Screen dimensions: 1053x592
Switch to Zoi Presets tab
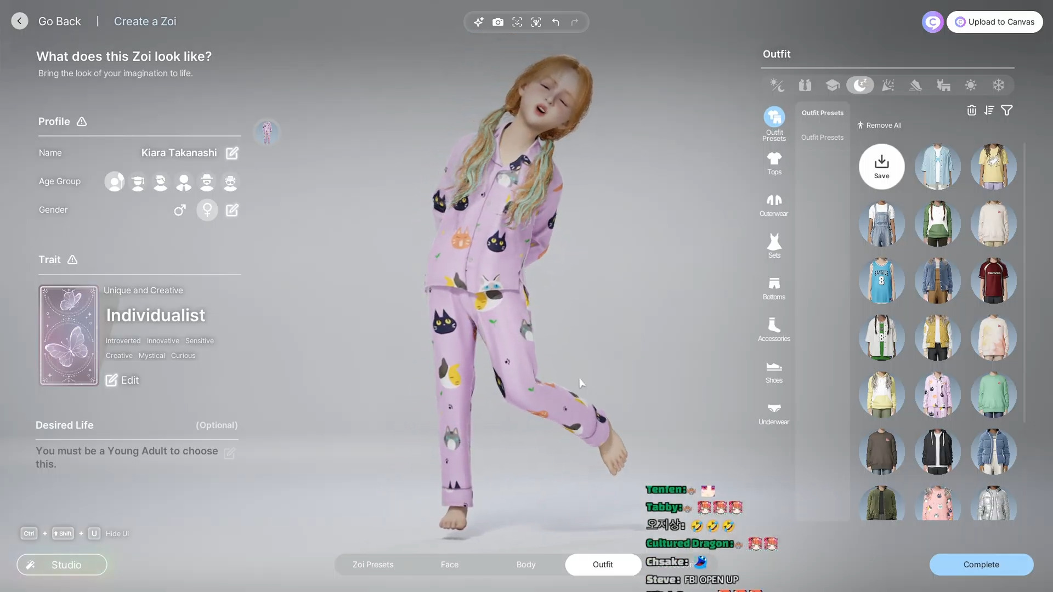click(x=373, y=565)
